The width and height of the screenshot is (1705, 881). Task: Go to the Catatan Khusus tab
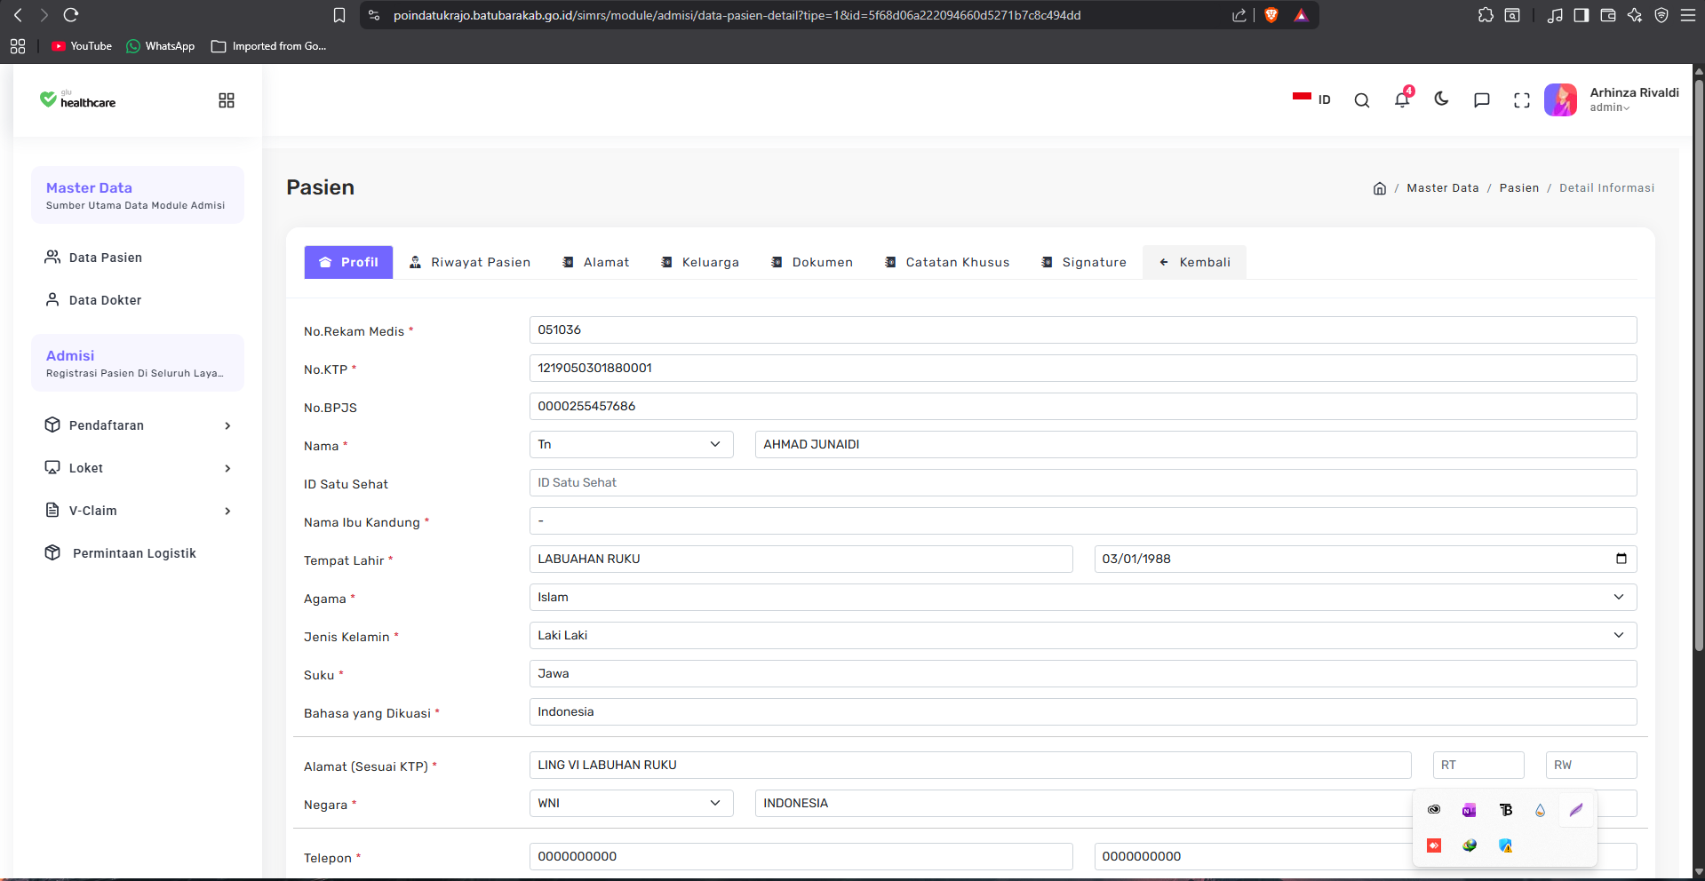tap(947, 262)
